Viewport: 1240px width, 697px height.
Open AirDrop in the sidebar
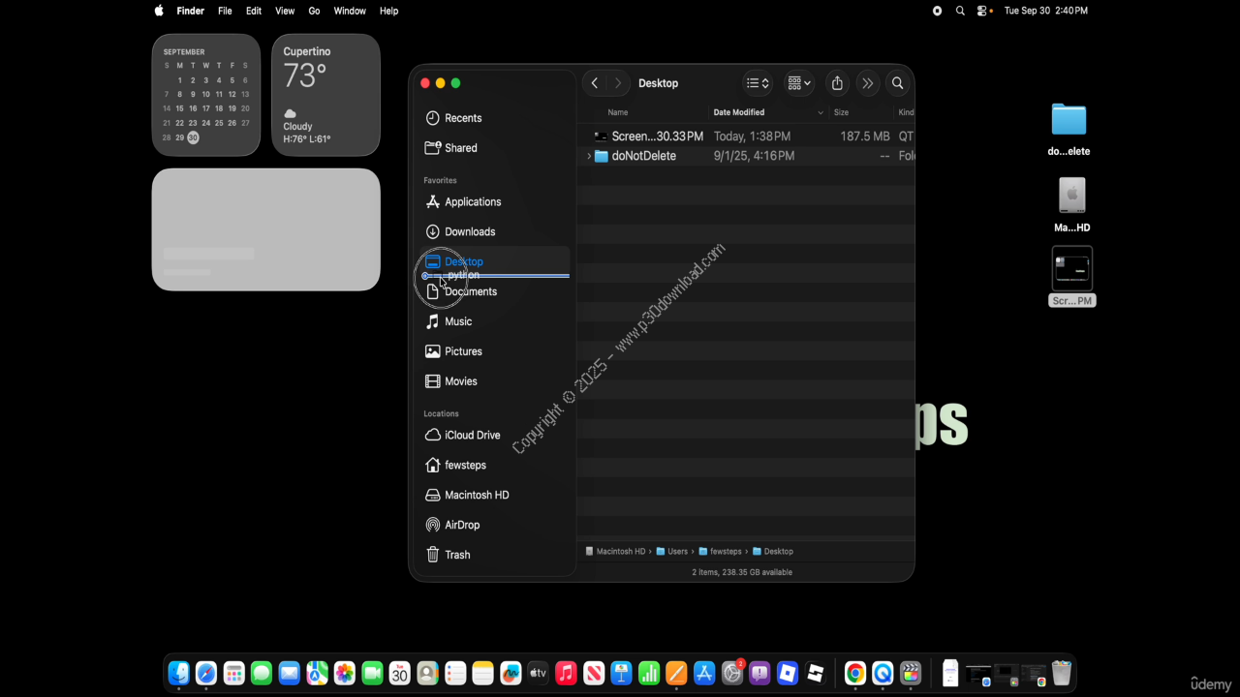pos(461,525)
